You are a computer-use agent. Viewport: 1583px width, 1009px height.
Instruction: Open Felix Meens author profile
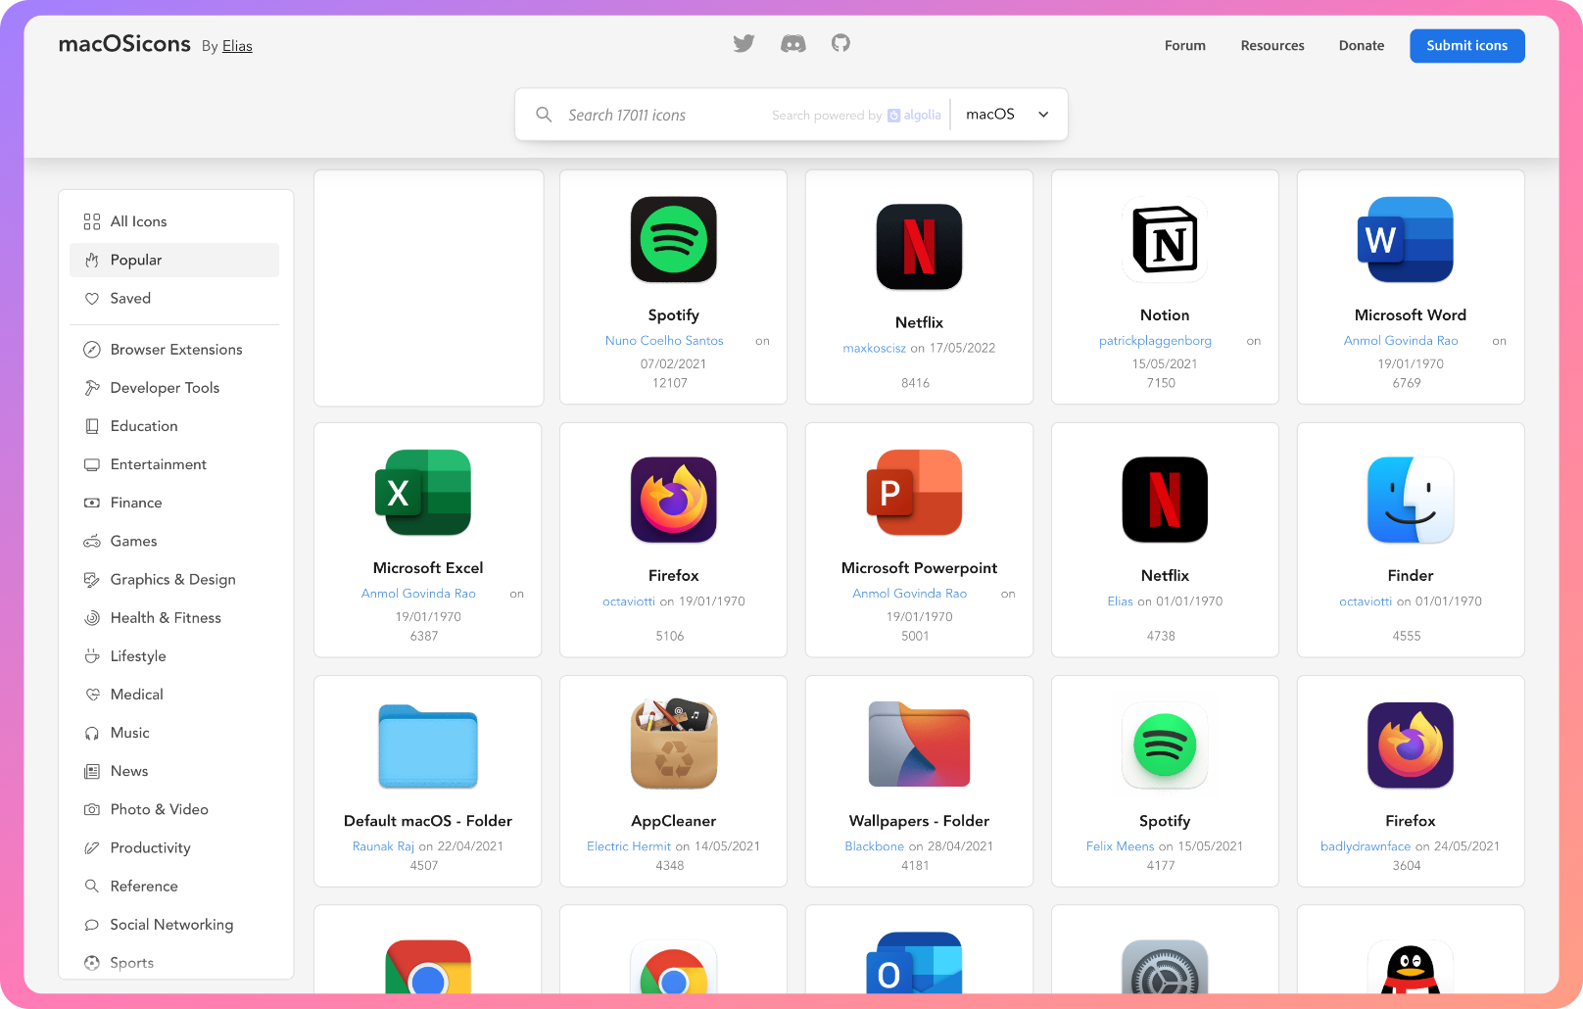click(x=1120, y=846)
